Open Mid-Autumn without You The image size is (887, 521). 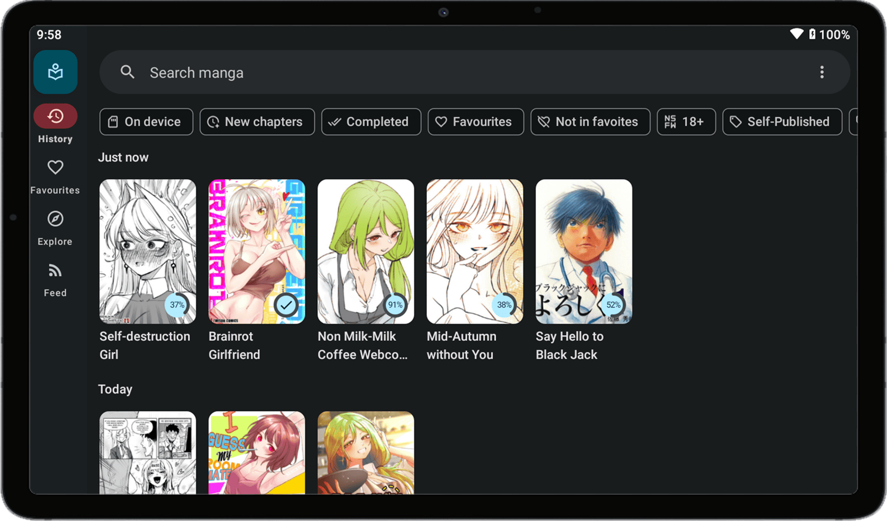pos(474,251)
